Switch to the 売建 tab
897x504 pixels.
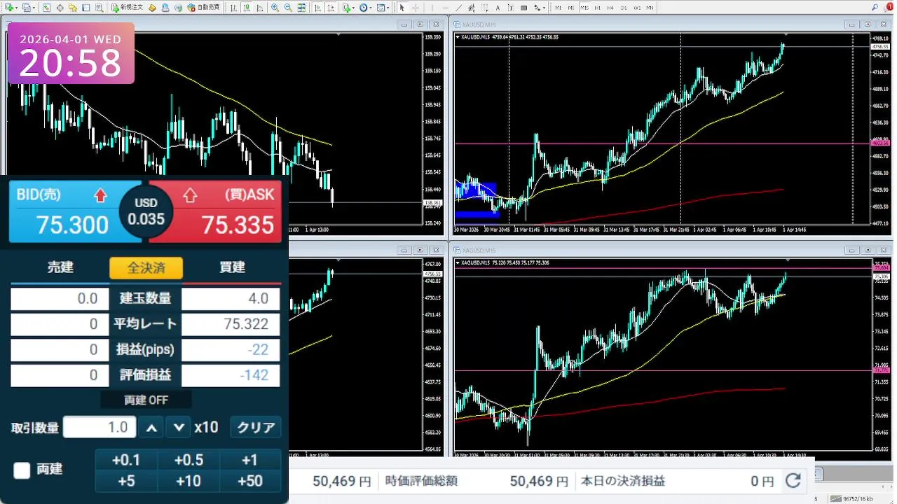tap(60, 267)
